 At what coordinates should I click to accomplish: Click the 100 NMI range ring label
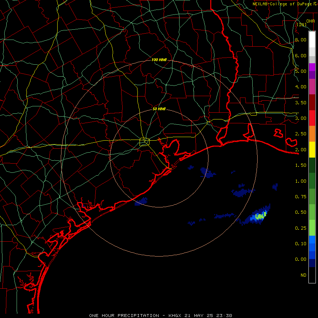point(159,60)
